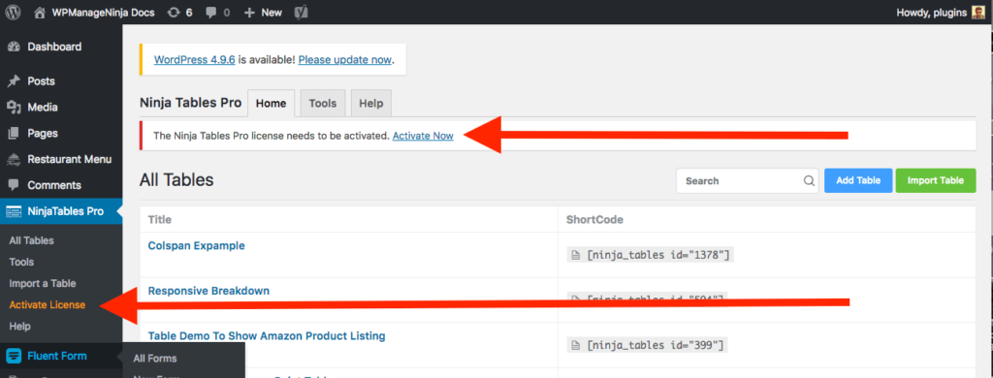The width and height of the screenshot is (993, 378).
Task: Click the Title column header
Action: click(160, 220)
